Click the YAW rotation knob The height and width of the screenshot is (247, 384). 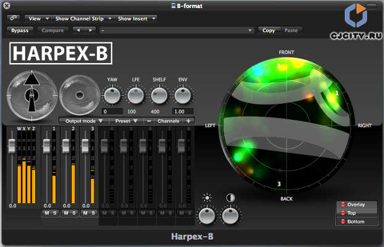[112, 95]
